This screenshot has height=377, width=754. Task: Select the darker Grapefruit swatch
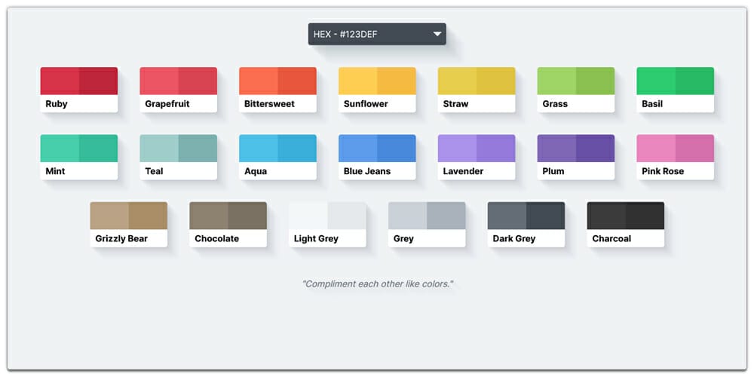(x=198, y=81)
